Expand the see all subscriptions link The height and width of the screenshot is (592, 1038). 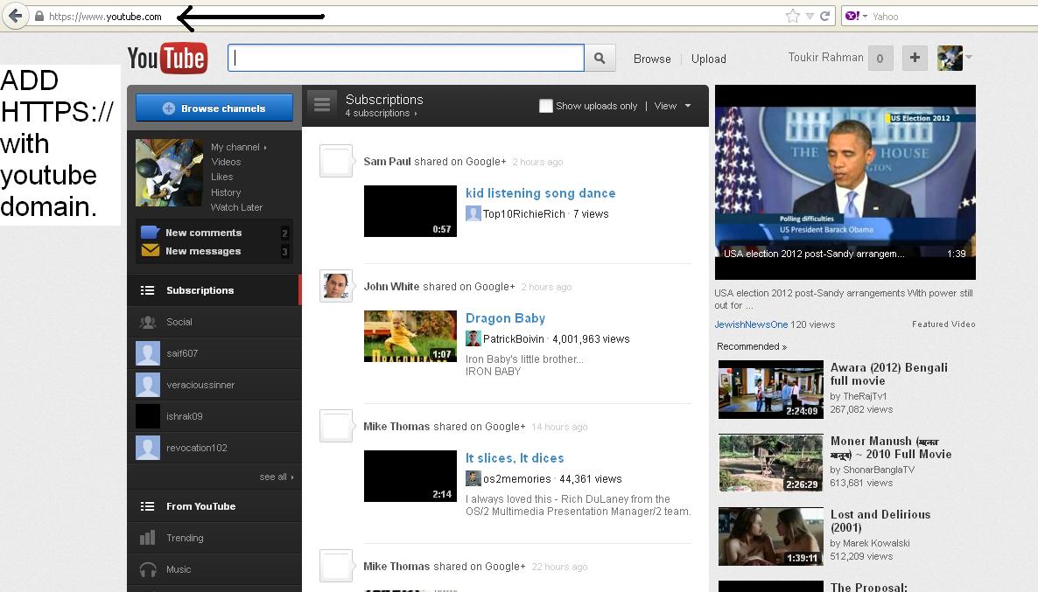click(276, 477)
